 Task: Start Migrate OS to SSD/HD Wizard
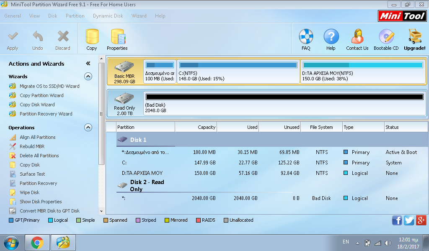click(x=49, y=86)
